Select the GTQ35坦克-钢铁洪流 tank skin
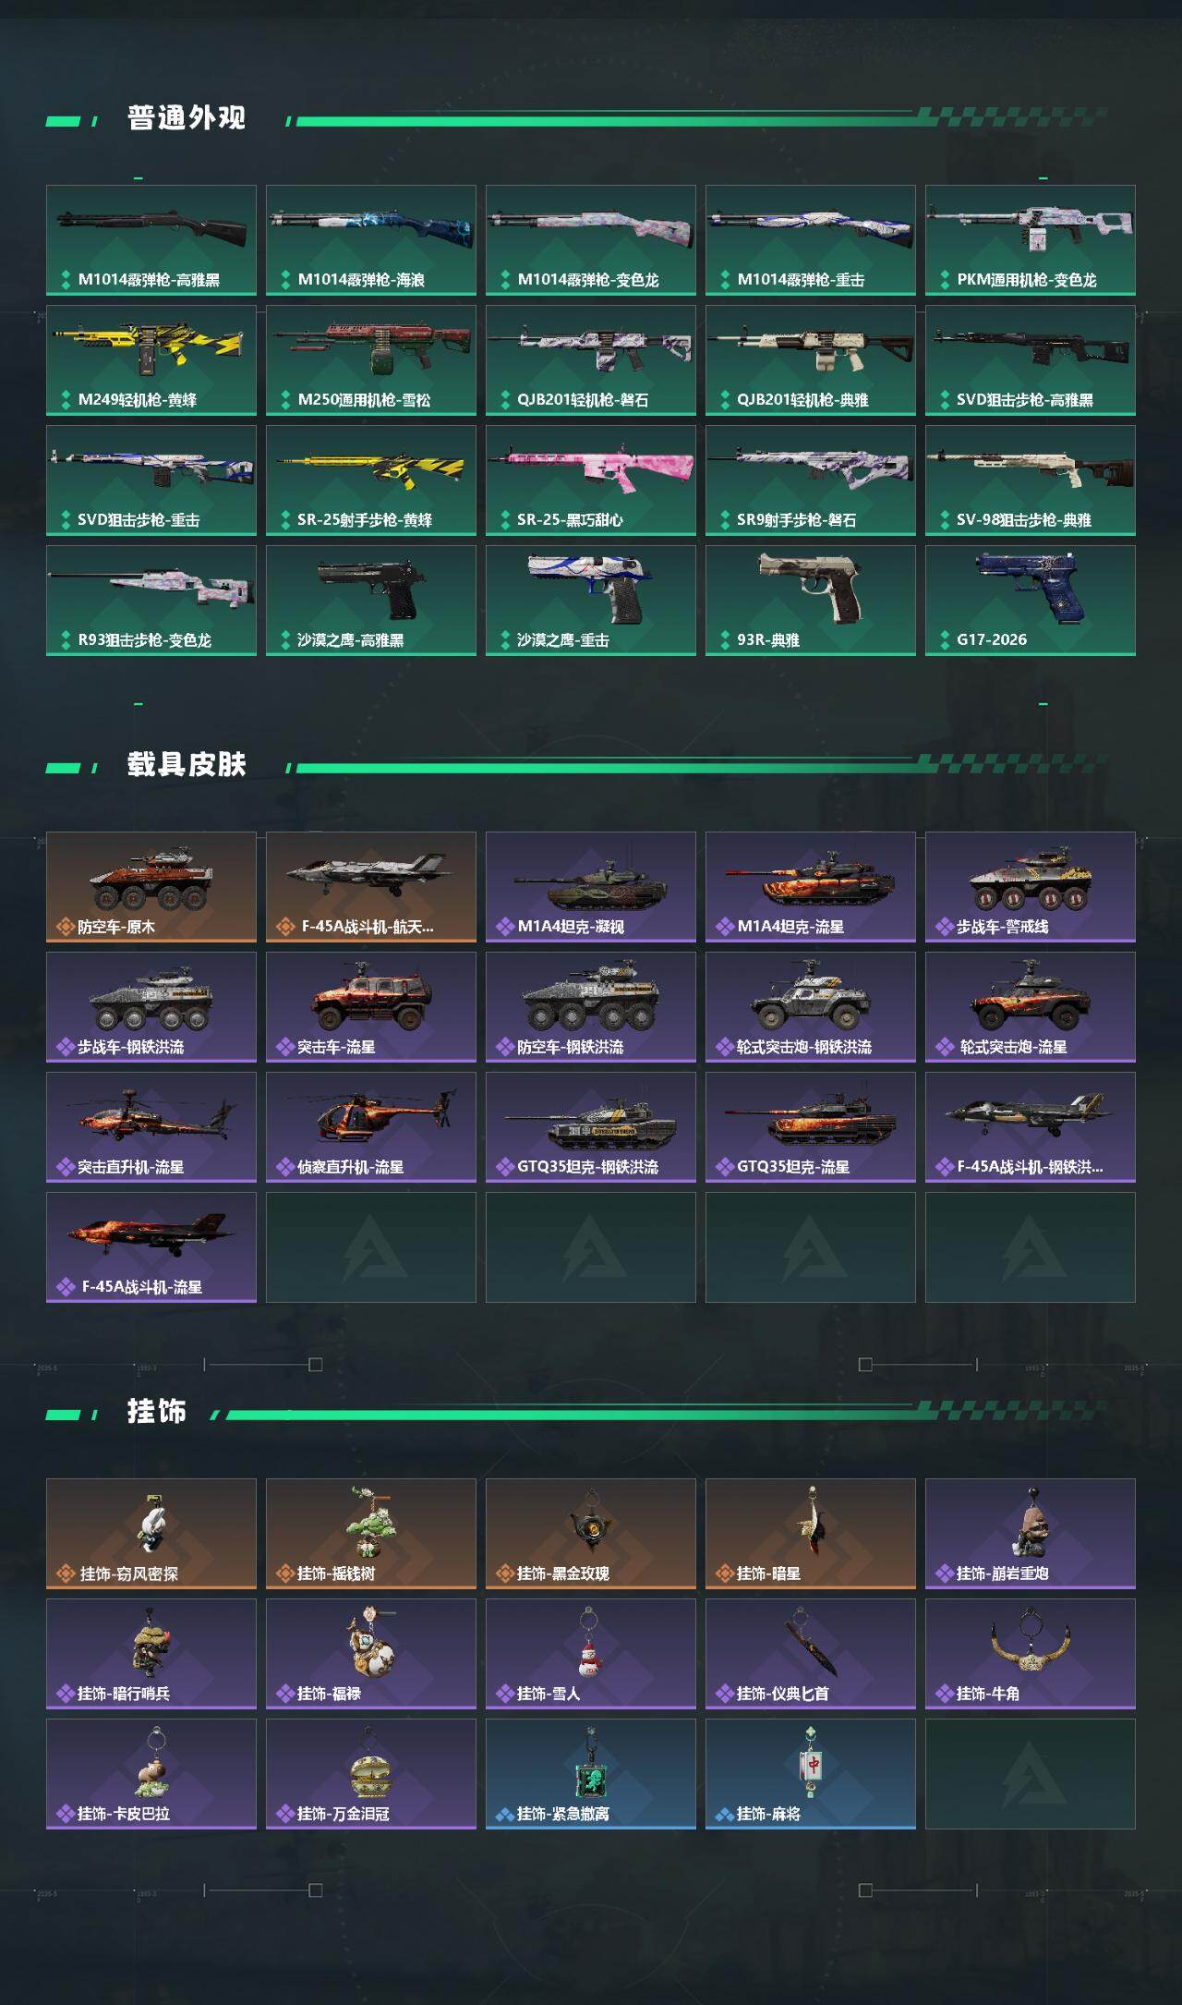Screen dimensions: 1182x2005 click(x=591, y=1127)
